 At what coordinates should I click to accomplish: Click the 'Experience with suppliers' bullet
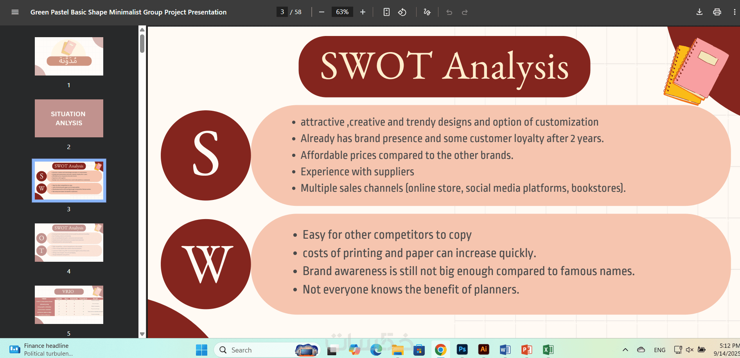coord(357,172)
